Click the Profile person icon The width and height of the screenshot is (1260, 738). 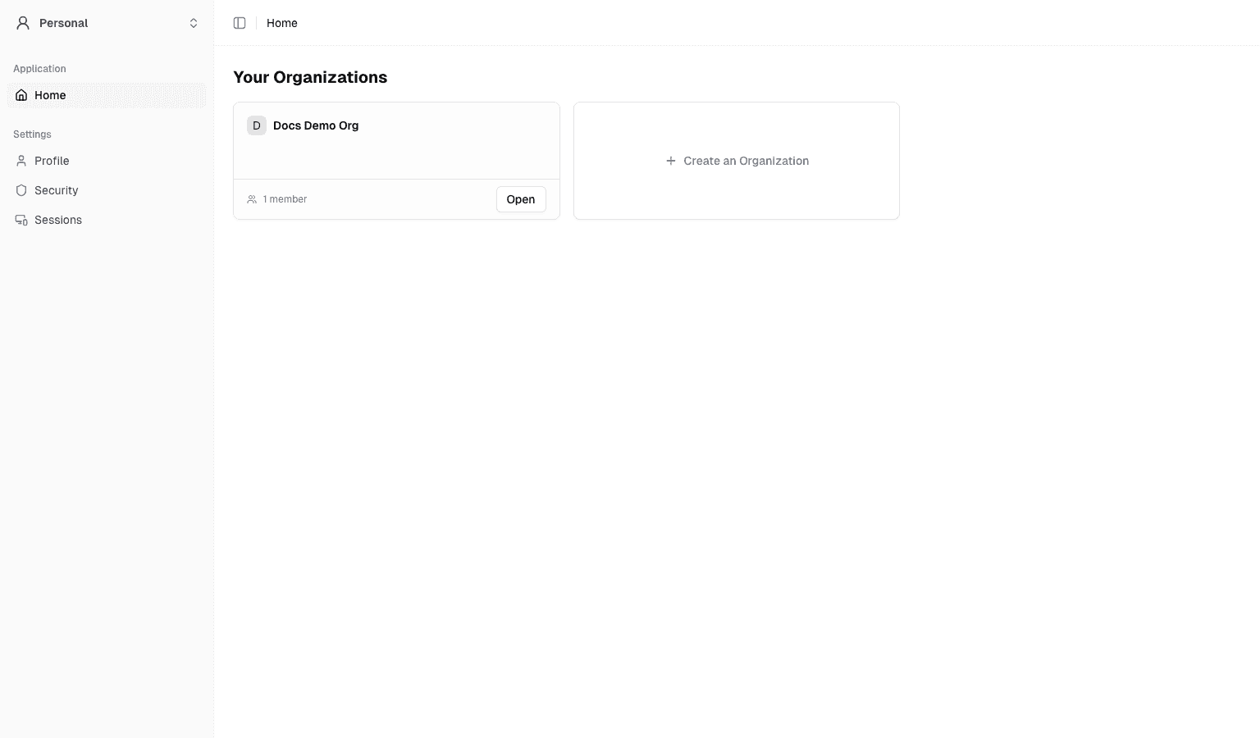coord(21,161)
